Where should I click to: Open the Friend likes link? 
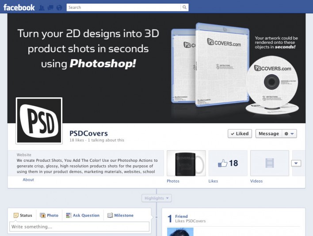click(181, 216)
